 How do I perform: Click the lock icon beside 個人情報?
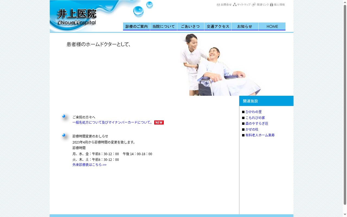click(271, 5)
